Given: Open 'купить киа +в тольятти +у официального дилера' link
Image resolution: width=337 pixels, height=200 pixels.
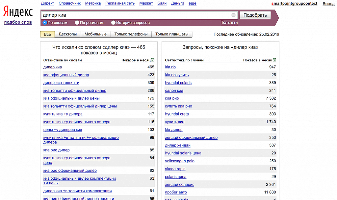Looking at the screenshot, I should [81, 140].
